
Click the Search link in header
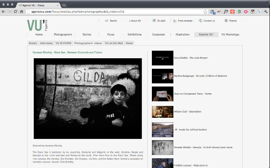pos(113,21)
